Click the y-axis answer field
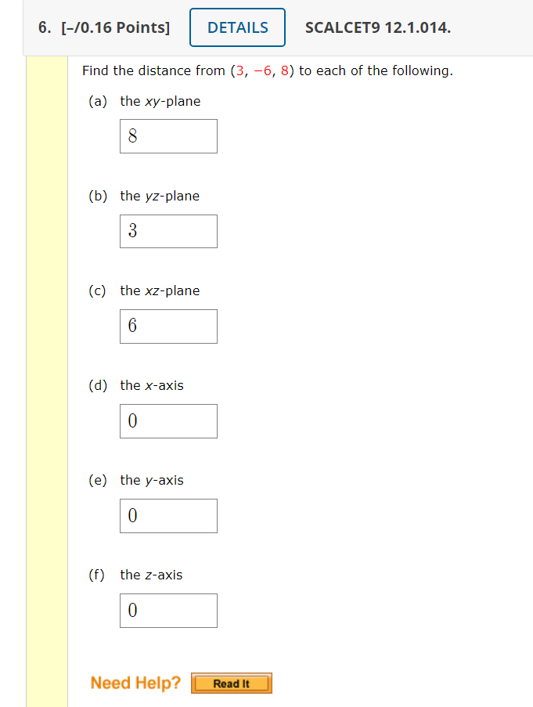 pos(168,515)
